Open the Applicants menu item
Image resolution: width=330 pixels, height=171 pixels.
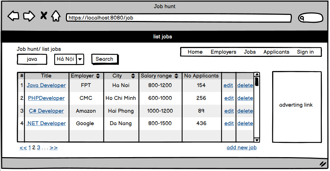(x=276, y=52)
